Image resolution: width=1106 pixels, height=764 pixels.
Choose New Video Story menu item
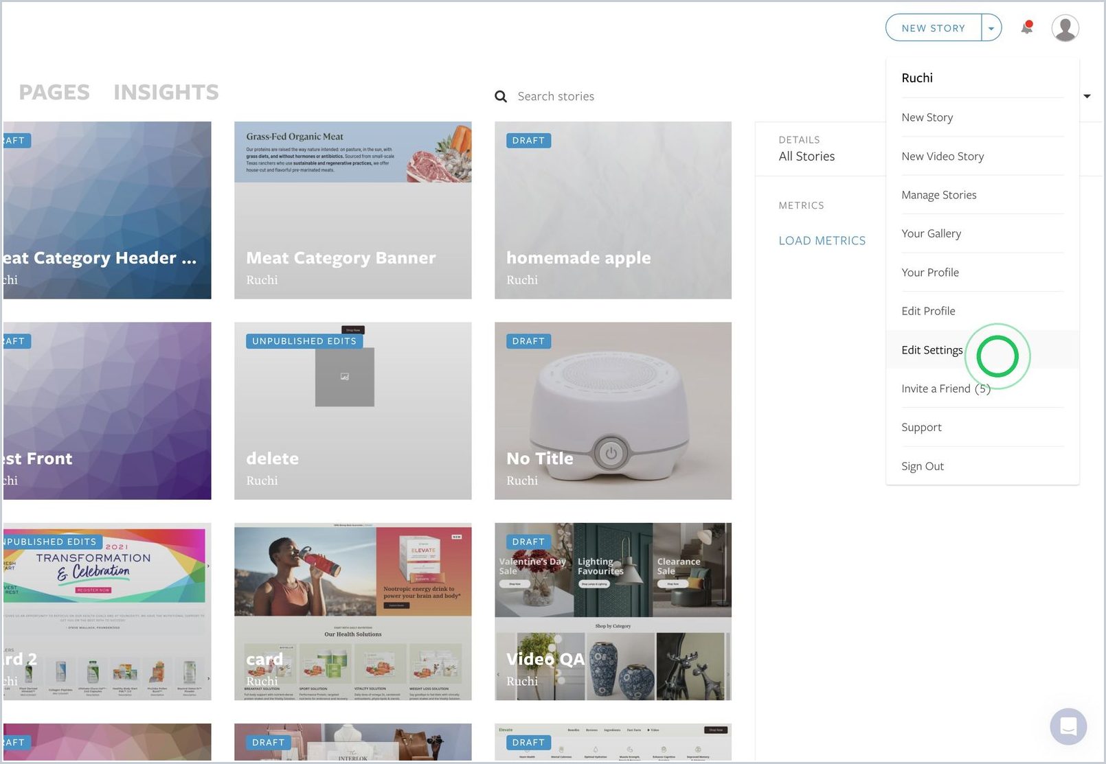(982, 157)
